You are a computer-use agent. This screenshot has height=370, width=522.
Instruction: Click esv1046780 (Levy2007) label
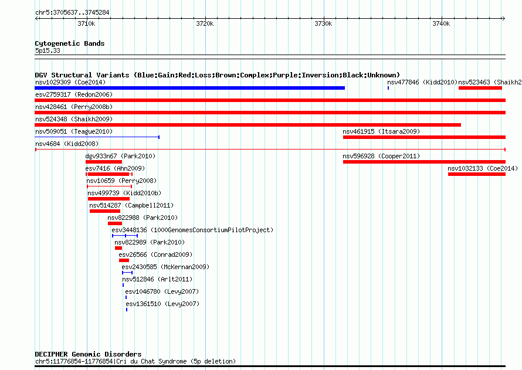[x=162, y=291]
